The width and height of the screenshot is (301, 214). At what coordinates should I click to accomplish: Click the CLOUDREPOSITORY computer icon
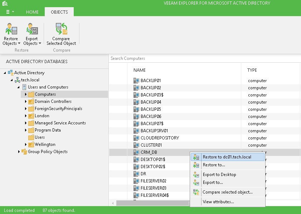[x=136, y=138]
